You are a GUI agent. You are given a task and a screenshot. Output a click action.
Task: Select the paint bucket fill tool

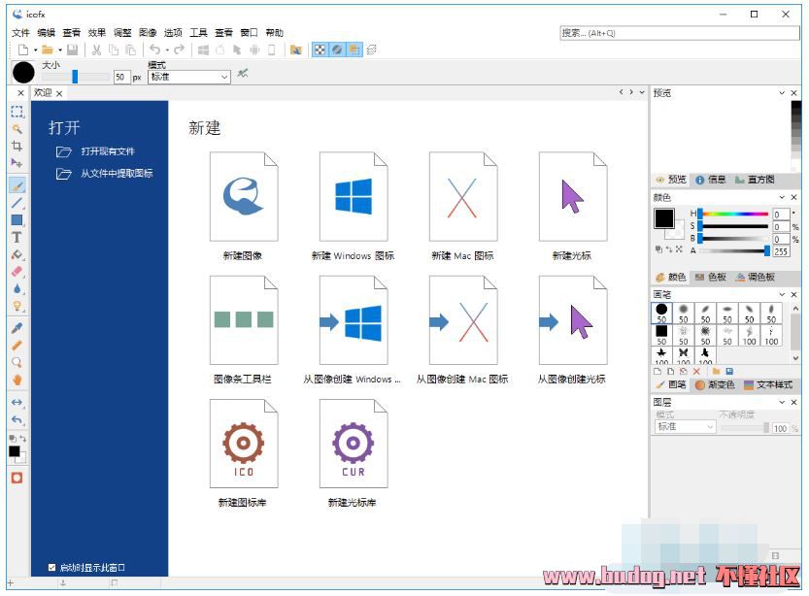17,254
